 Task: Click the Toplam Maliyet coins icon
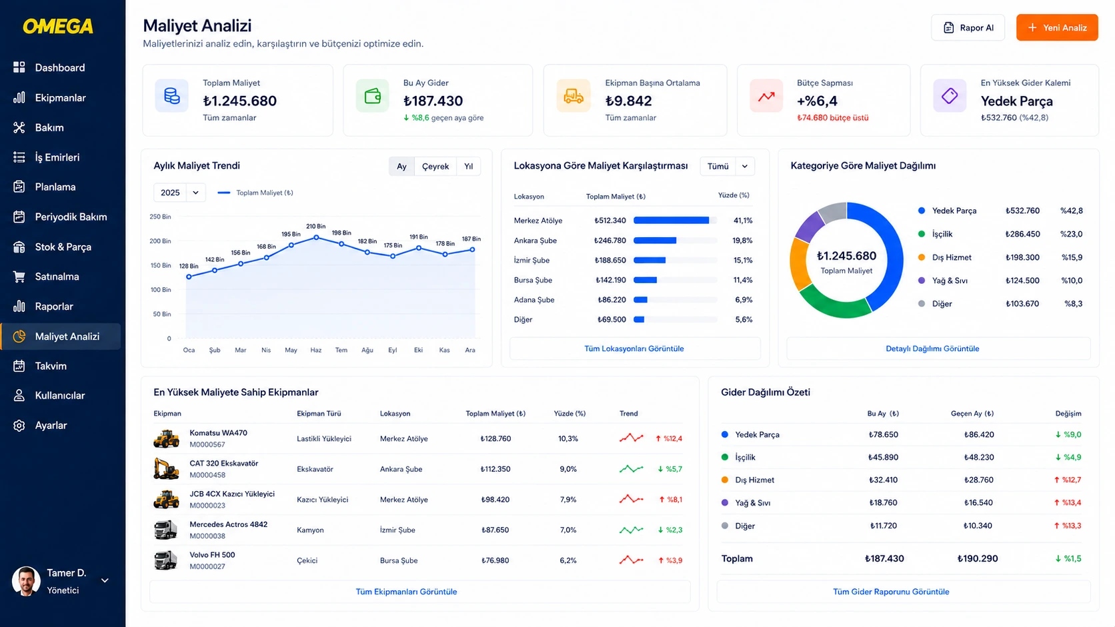172,96
